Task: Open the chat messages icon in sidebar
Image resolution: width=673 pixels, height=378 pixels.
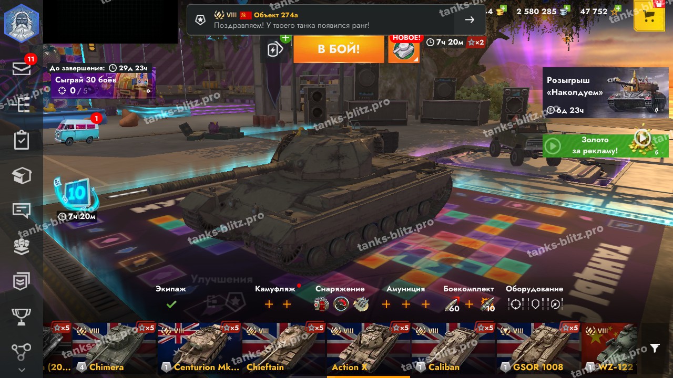Action: (x=22, y=211)
